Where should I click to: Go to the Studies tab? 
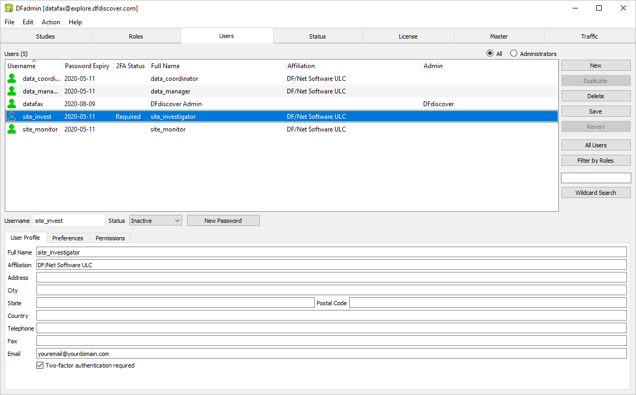(x=45, y=36)
